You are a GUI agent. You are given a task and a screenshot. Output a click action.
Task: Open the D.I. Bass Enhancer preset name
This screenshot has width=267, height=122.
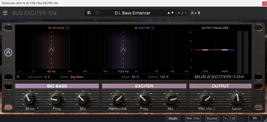click(x=133, y=13)
